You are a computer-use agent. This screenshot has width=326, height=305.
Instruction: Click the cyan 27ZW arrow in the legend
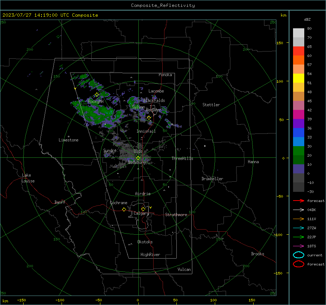click(x=298, y=228)
